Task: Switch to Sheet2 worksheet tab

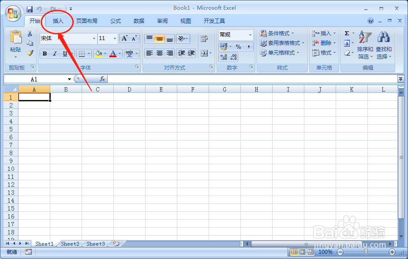Action: (70, 244)
